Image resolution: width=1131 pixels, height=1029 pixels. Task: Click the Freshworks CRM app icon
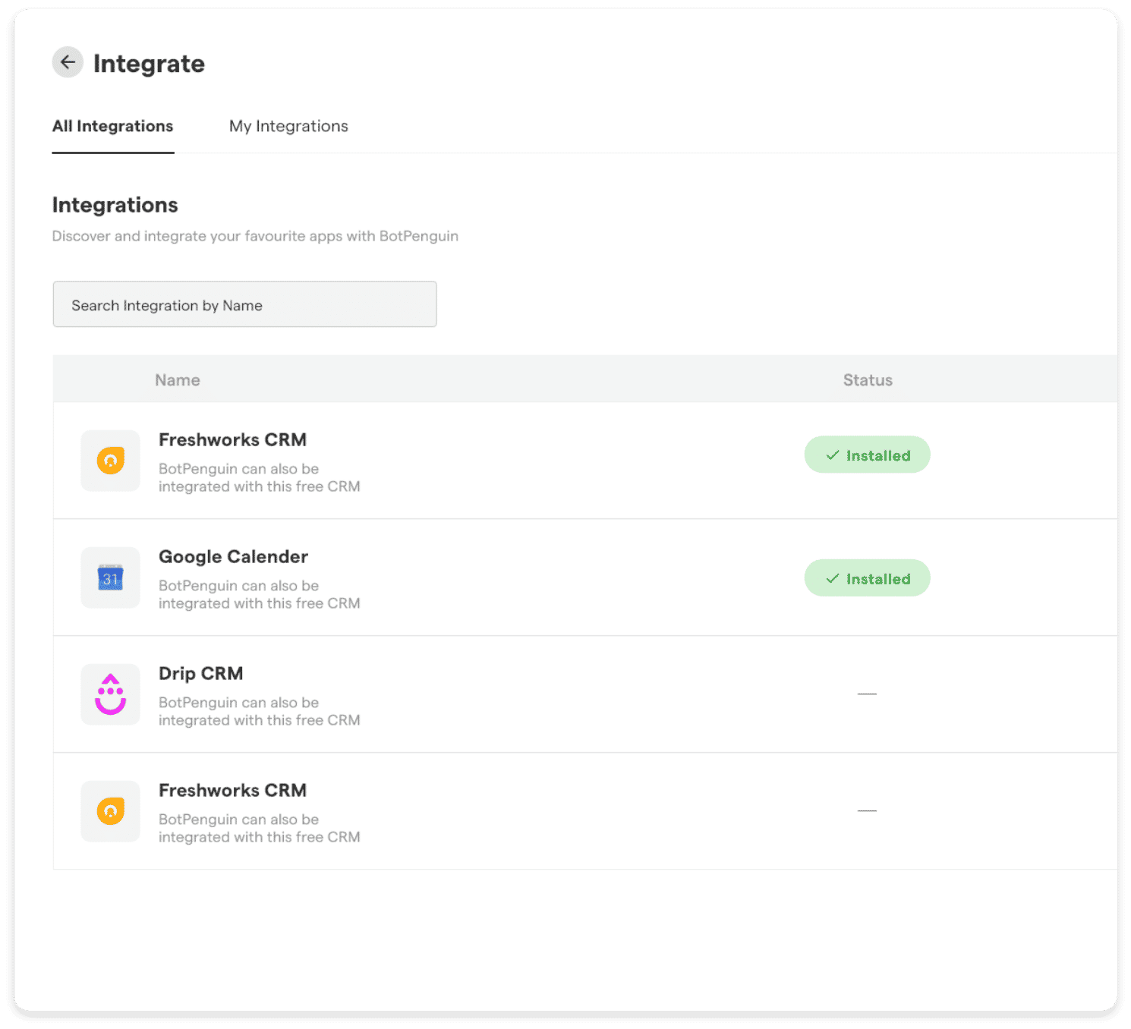coord(109,461)
